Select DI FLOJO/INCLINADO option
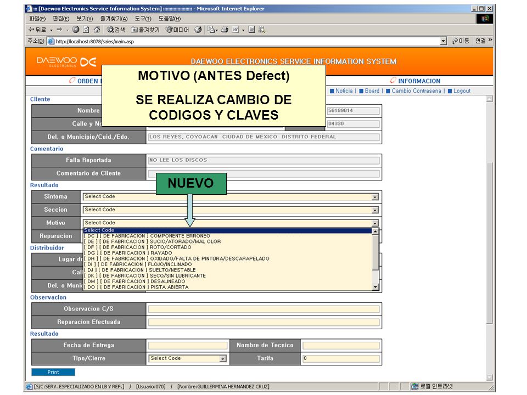The width and height of the screenshot is (527, 395). pos(227,264)
